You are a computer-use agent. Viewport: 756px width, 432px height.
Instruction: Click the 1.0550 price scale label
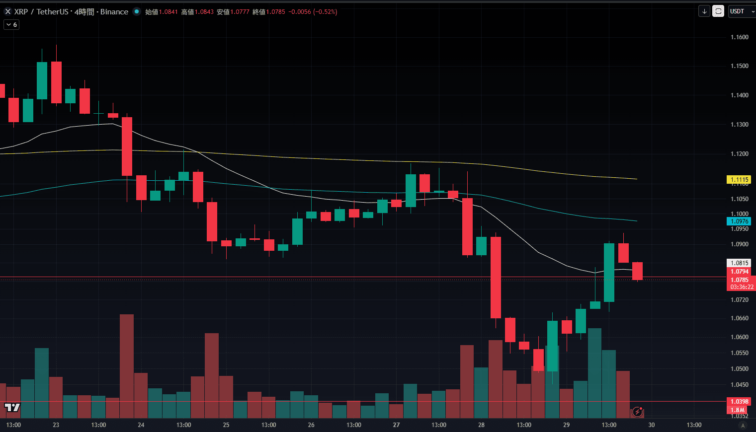tap(739, 353)
